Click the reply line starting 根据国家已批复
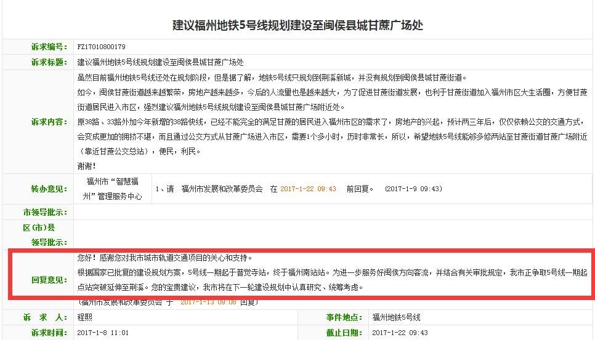 click(x=332, y=272)
